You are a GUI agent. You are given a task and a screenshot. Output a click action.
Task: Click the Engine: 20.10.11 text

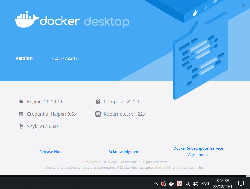[x=45, y=102]
